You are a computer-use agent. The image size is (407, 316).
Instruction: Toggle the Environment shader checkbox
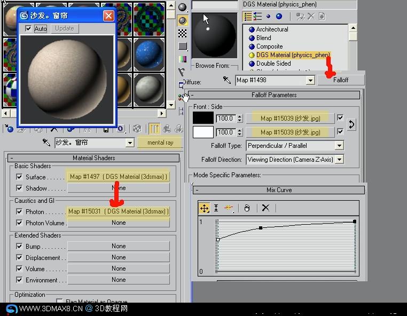coord(19,280)
